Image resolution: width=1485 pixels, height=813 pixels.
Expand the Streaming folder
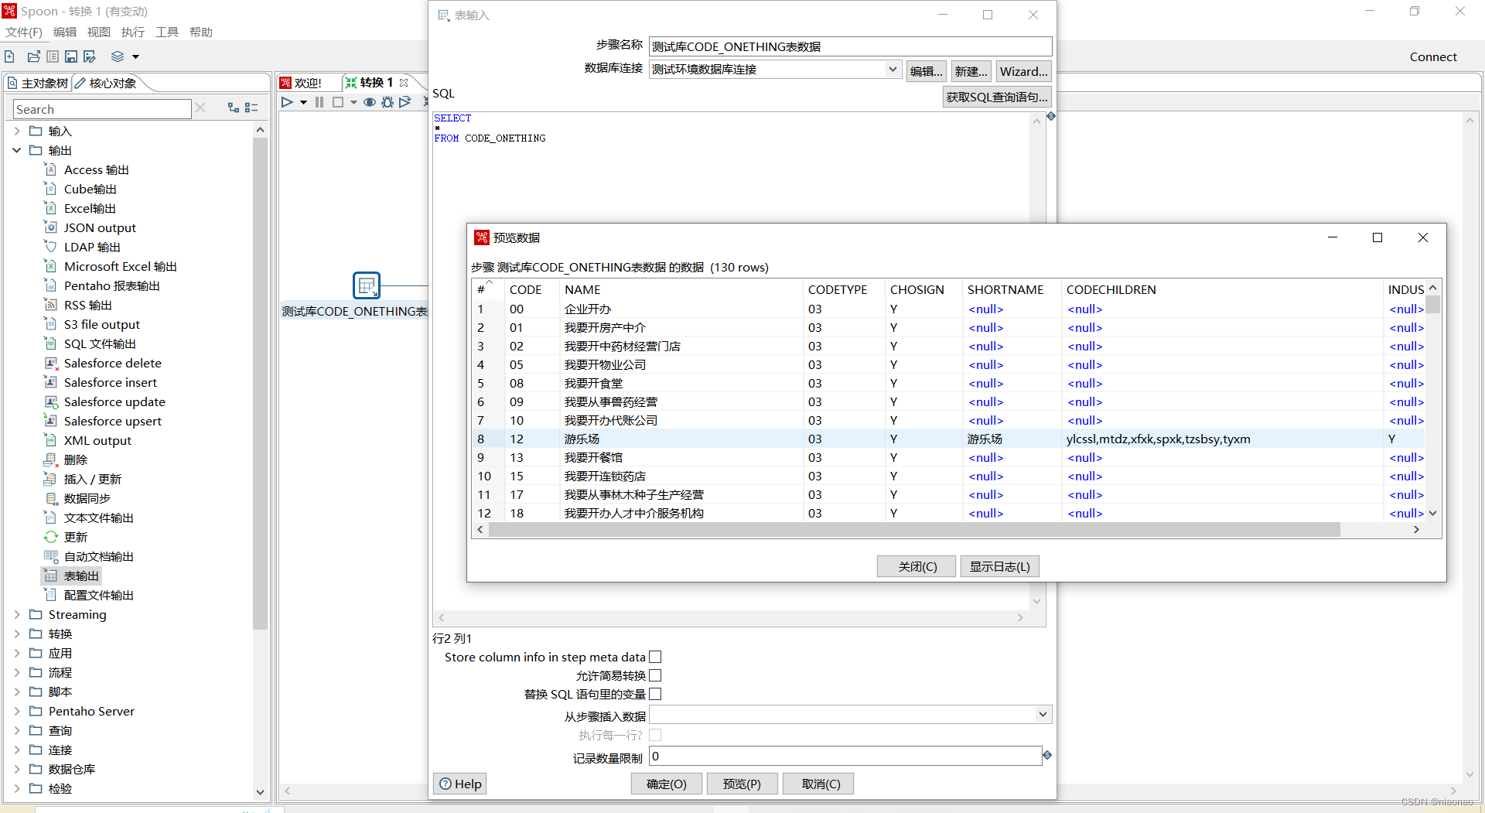(x=17, y=614)
